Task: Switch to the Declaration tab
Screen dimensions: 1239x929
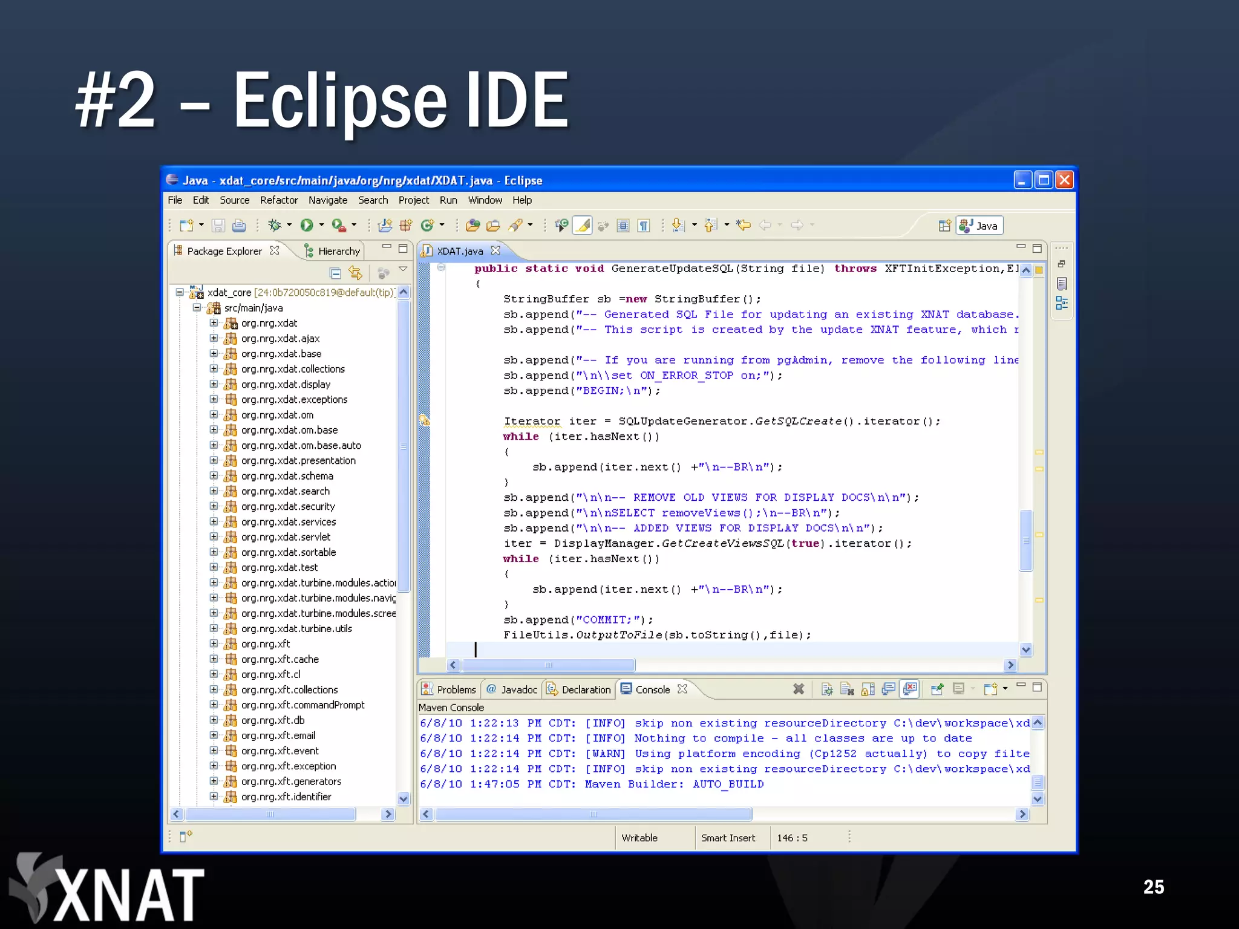Action: point(578,689)
